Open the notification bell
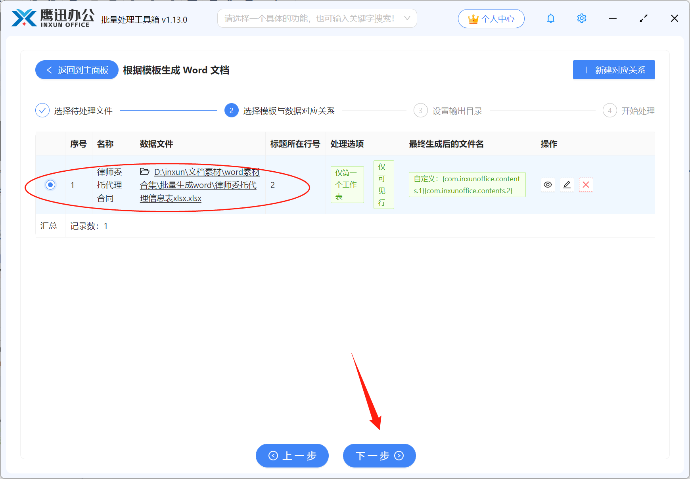The width and height of the screenshot is (690, 479). point(550,18)
